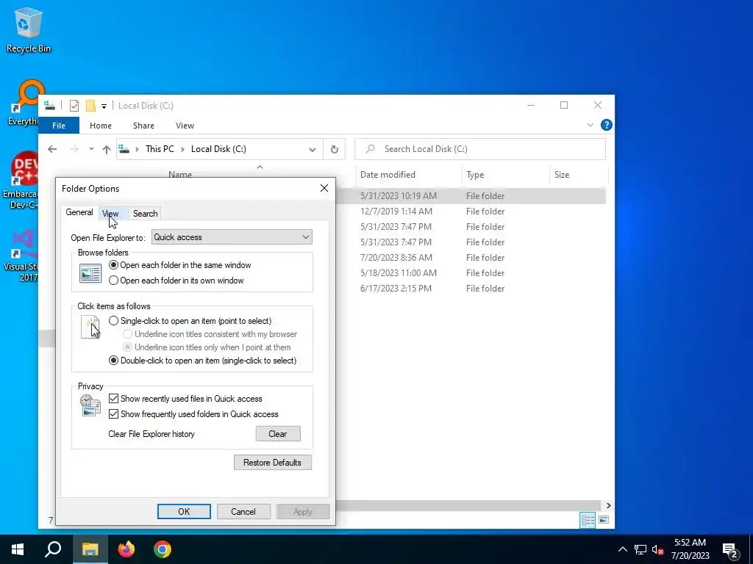Sort by the Date modified column header

(408, 175)
